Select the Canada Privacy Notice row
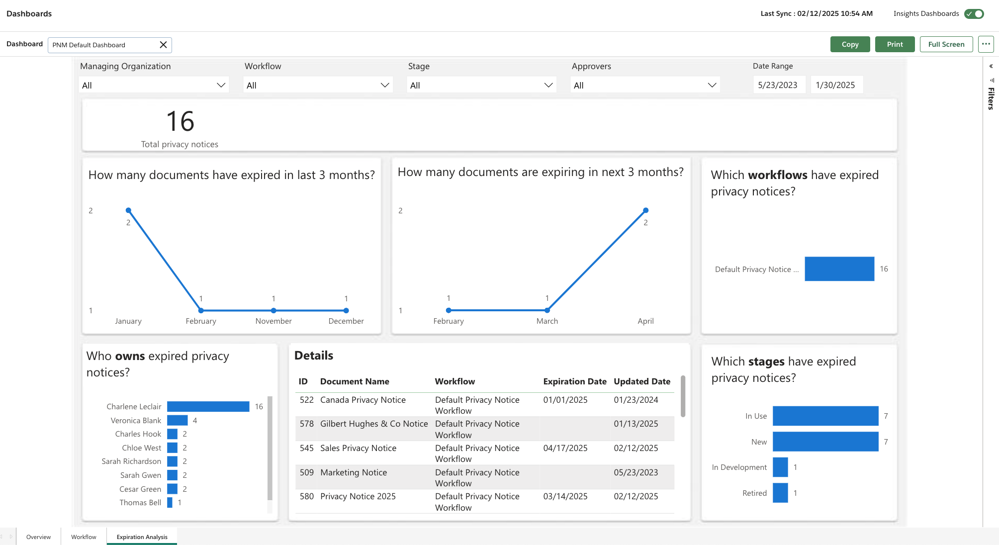 click(x=485, y=405)
